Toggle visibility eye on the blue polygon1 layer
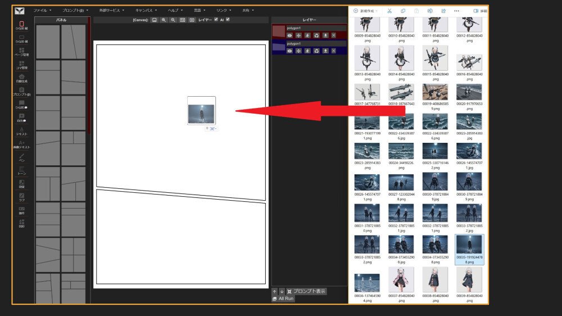This screenshot has height=316, width=562. pos(289,51)
